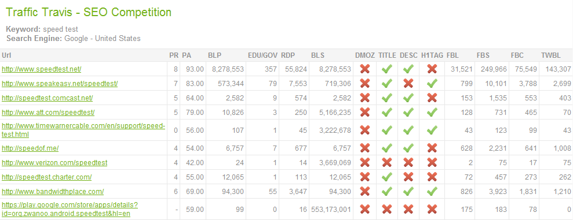Click the DESC red cross for speakeasy.net
The image size is (573, 220).
408,83
